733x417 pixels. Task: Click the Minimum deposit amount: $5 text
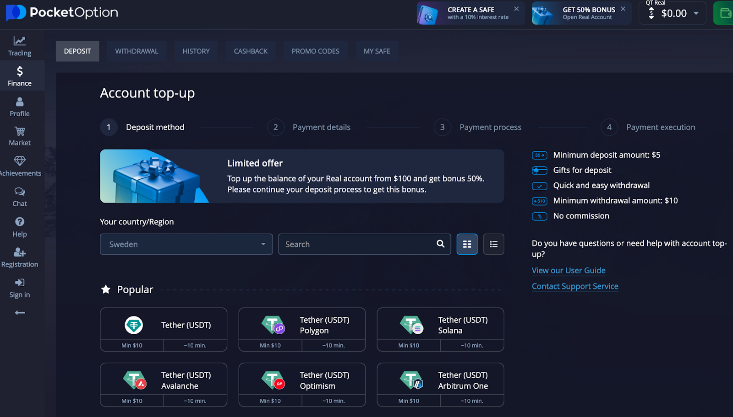click(x=607, y=155)
